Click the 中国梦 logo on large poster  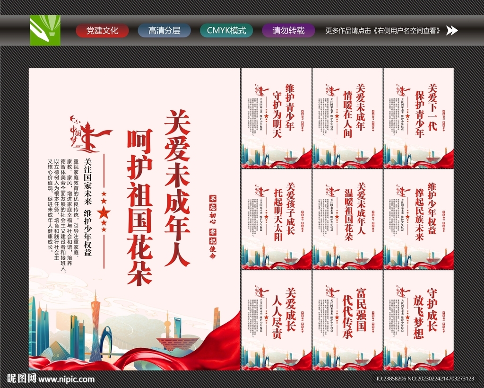(x=90, y=134)
